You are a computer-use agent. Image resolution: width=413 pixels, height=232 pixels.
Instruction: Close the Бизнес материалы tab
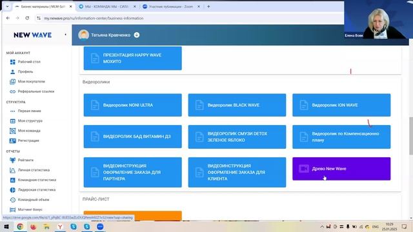(70, 6)
